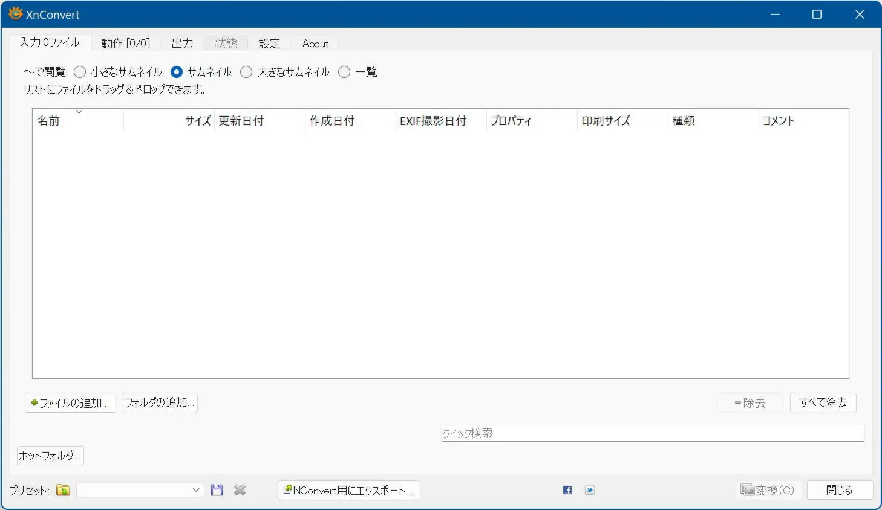882x510 pixels.
Task: Sort by EXIF撮影日付 column header
Action: coord(442,120)
